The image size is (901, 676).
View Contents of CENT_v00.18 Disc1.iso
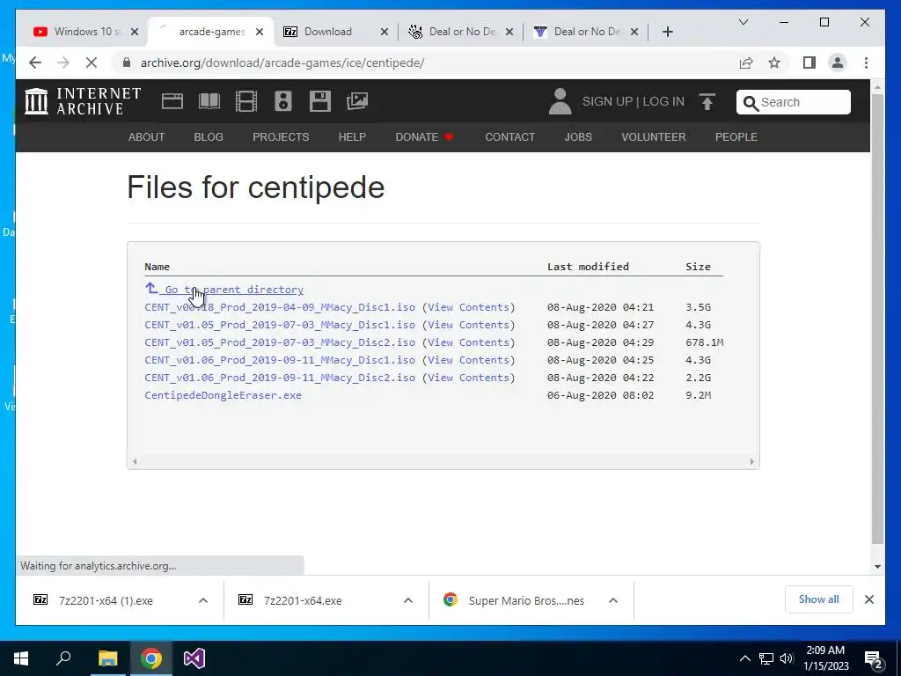click(x=468, y=307)
